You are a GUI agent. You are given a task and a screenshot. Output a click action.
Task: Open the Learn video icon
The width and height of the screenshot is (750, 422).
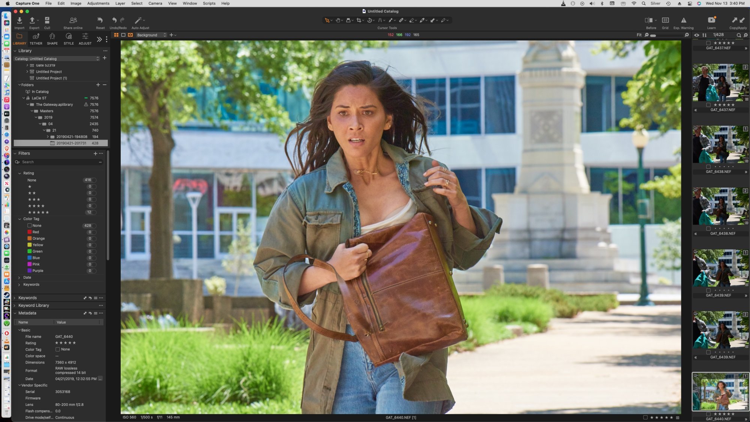[711, 20]
